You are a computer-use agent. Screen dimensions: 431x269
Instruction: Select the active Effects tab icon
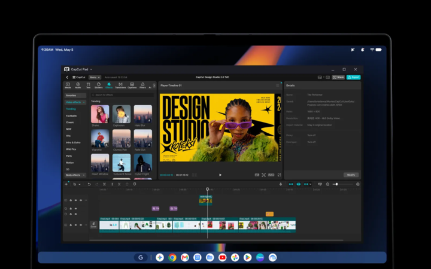click(109, 84)
